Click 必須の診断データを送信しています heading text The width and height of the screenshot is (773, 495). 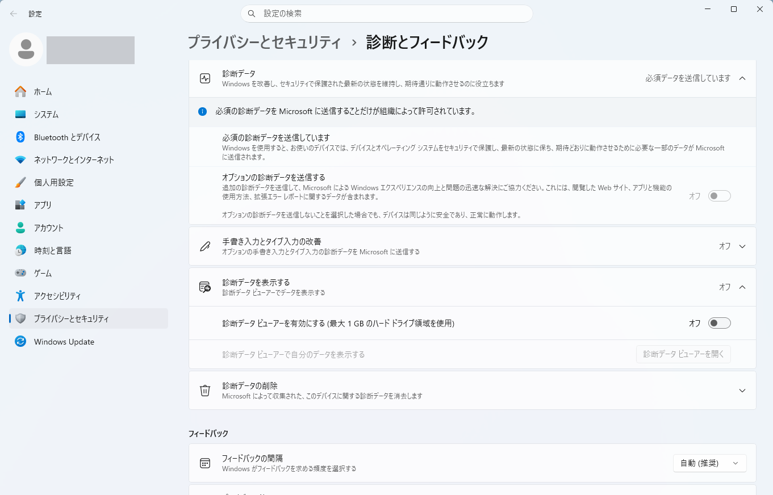(x=276, y=138)
